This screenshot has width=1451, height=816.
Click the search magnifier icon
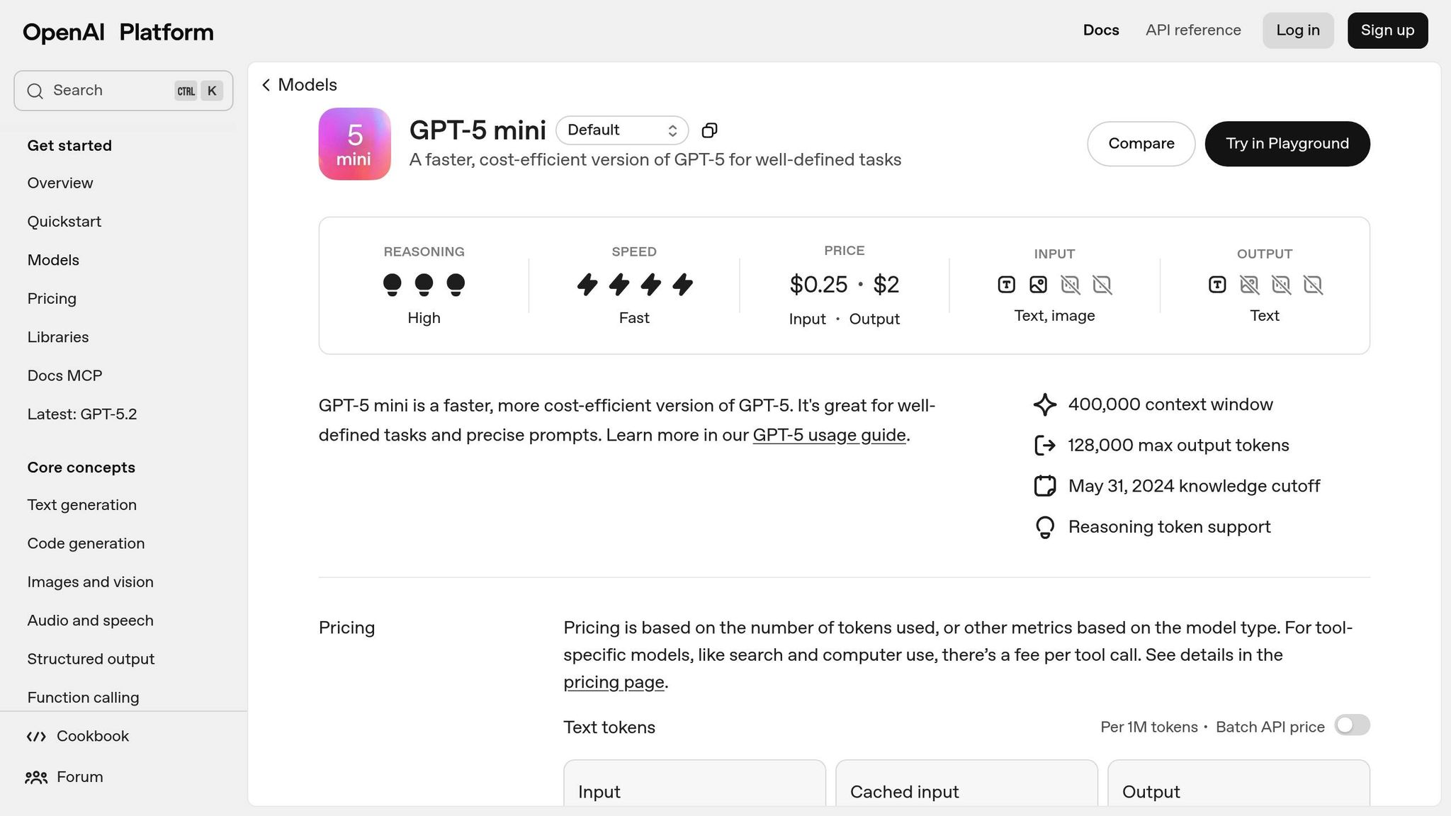click(x=35, y=91)
